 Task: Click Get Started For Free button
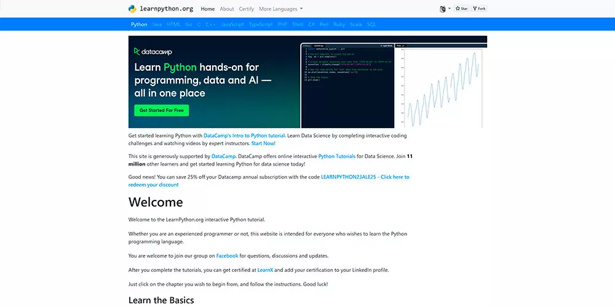click(162, 110)
